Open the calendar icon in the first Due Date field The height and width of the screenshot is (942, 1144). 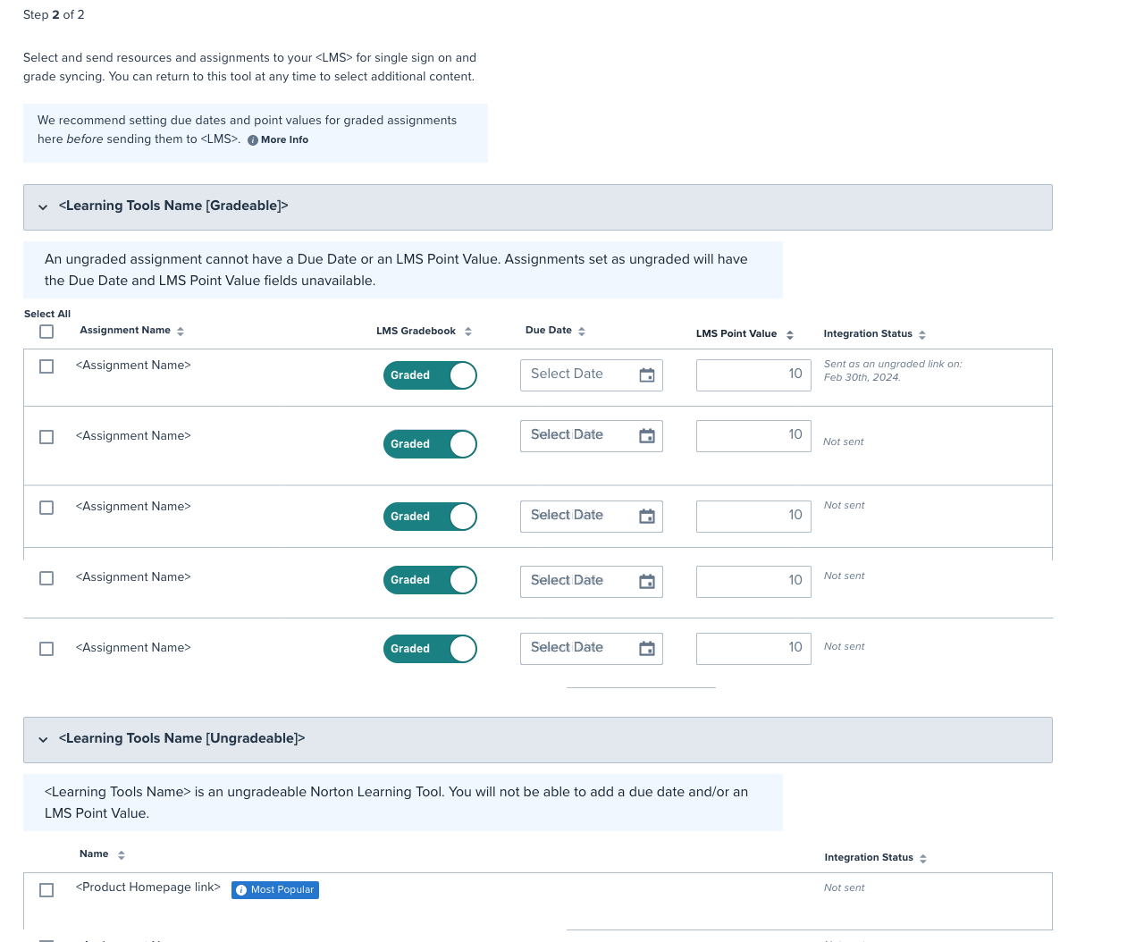coord(646,375)
